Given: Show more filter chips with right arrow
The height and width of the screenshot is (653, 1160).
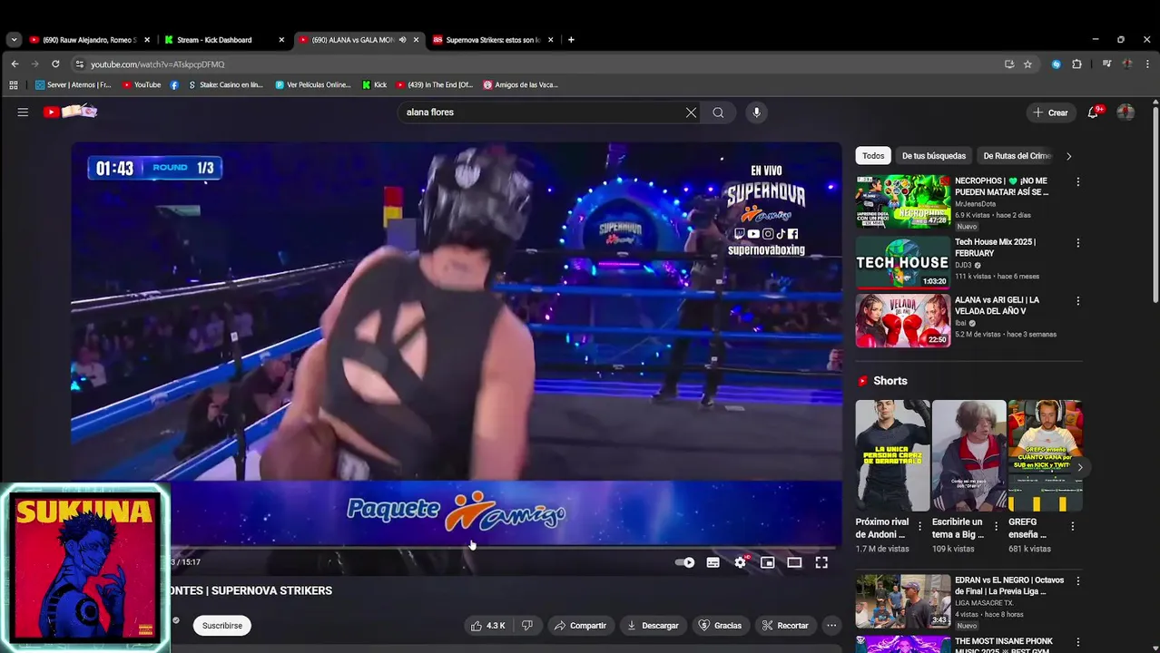Looking at the screenshot, I should pyautogui.click(x=1068, y=156).
